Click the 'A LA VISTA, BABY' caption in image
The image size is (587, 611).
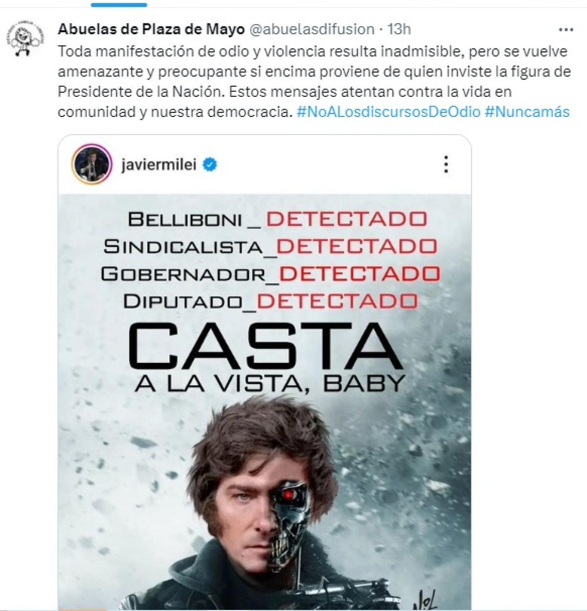point(270,383)
